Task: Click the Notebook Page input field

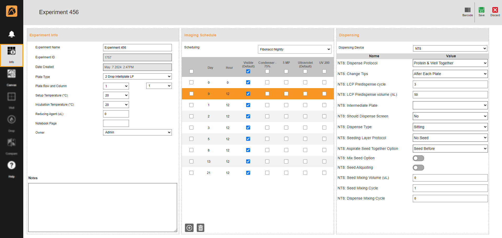Action: [x=116, y=123]
